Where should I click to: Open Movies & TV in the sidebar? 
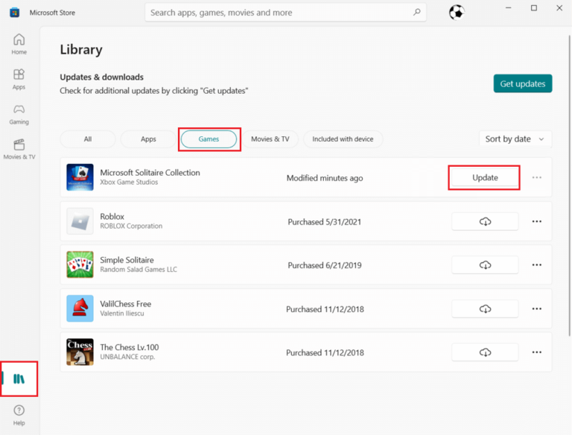(19, 149)
